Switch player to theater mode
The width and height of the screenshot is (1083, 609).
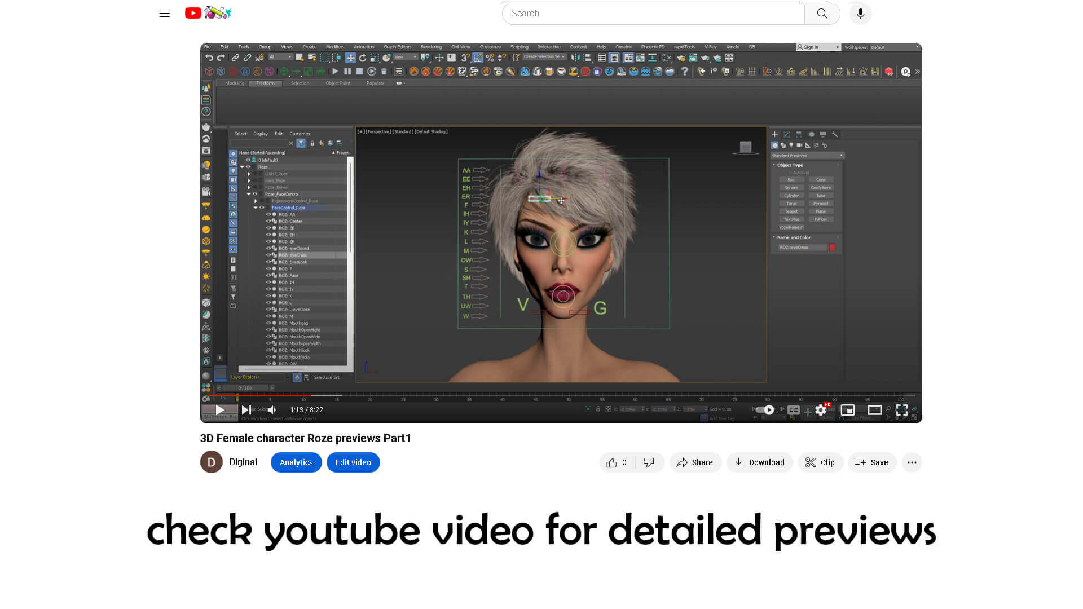tap(874, 410)
